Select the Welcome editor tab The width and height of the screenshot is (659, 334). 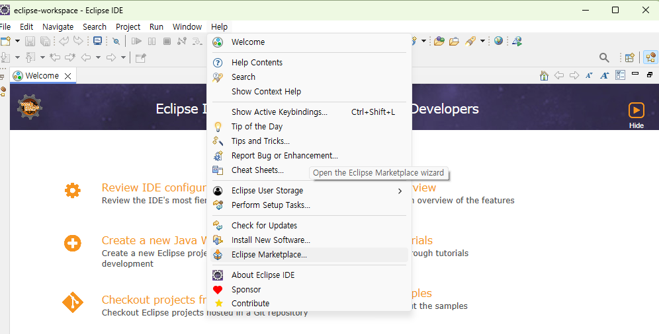(43, 76)
